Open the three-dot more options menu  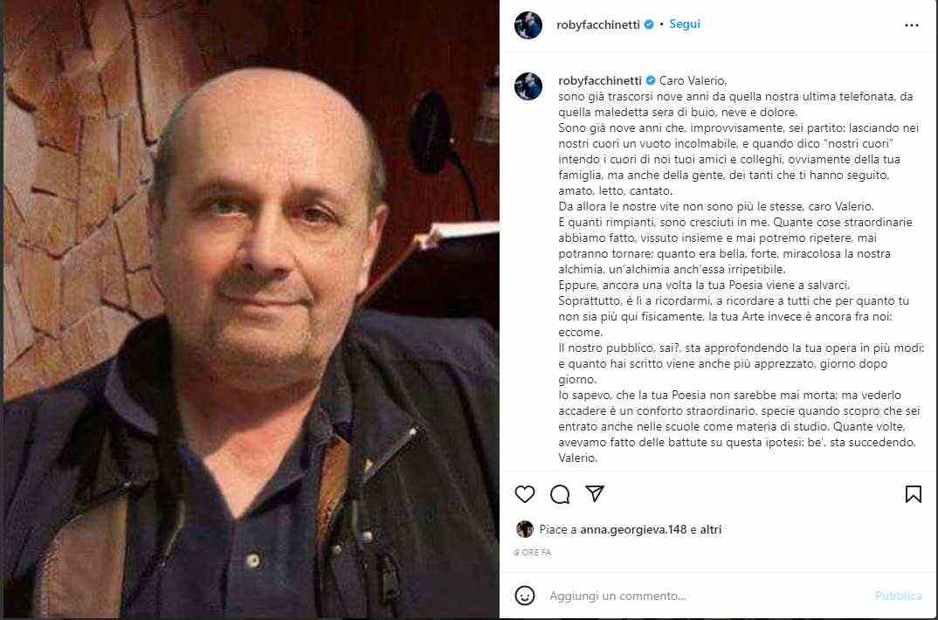[912, 25]
